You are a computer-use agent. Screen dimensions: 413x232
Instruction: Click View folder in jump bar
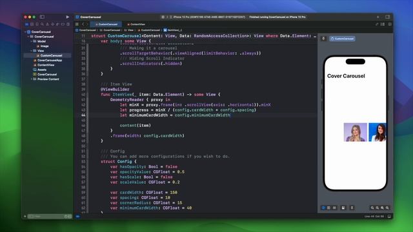click(x=129, y=30)
